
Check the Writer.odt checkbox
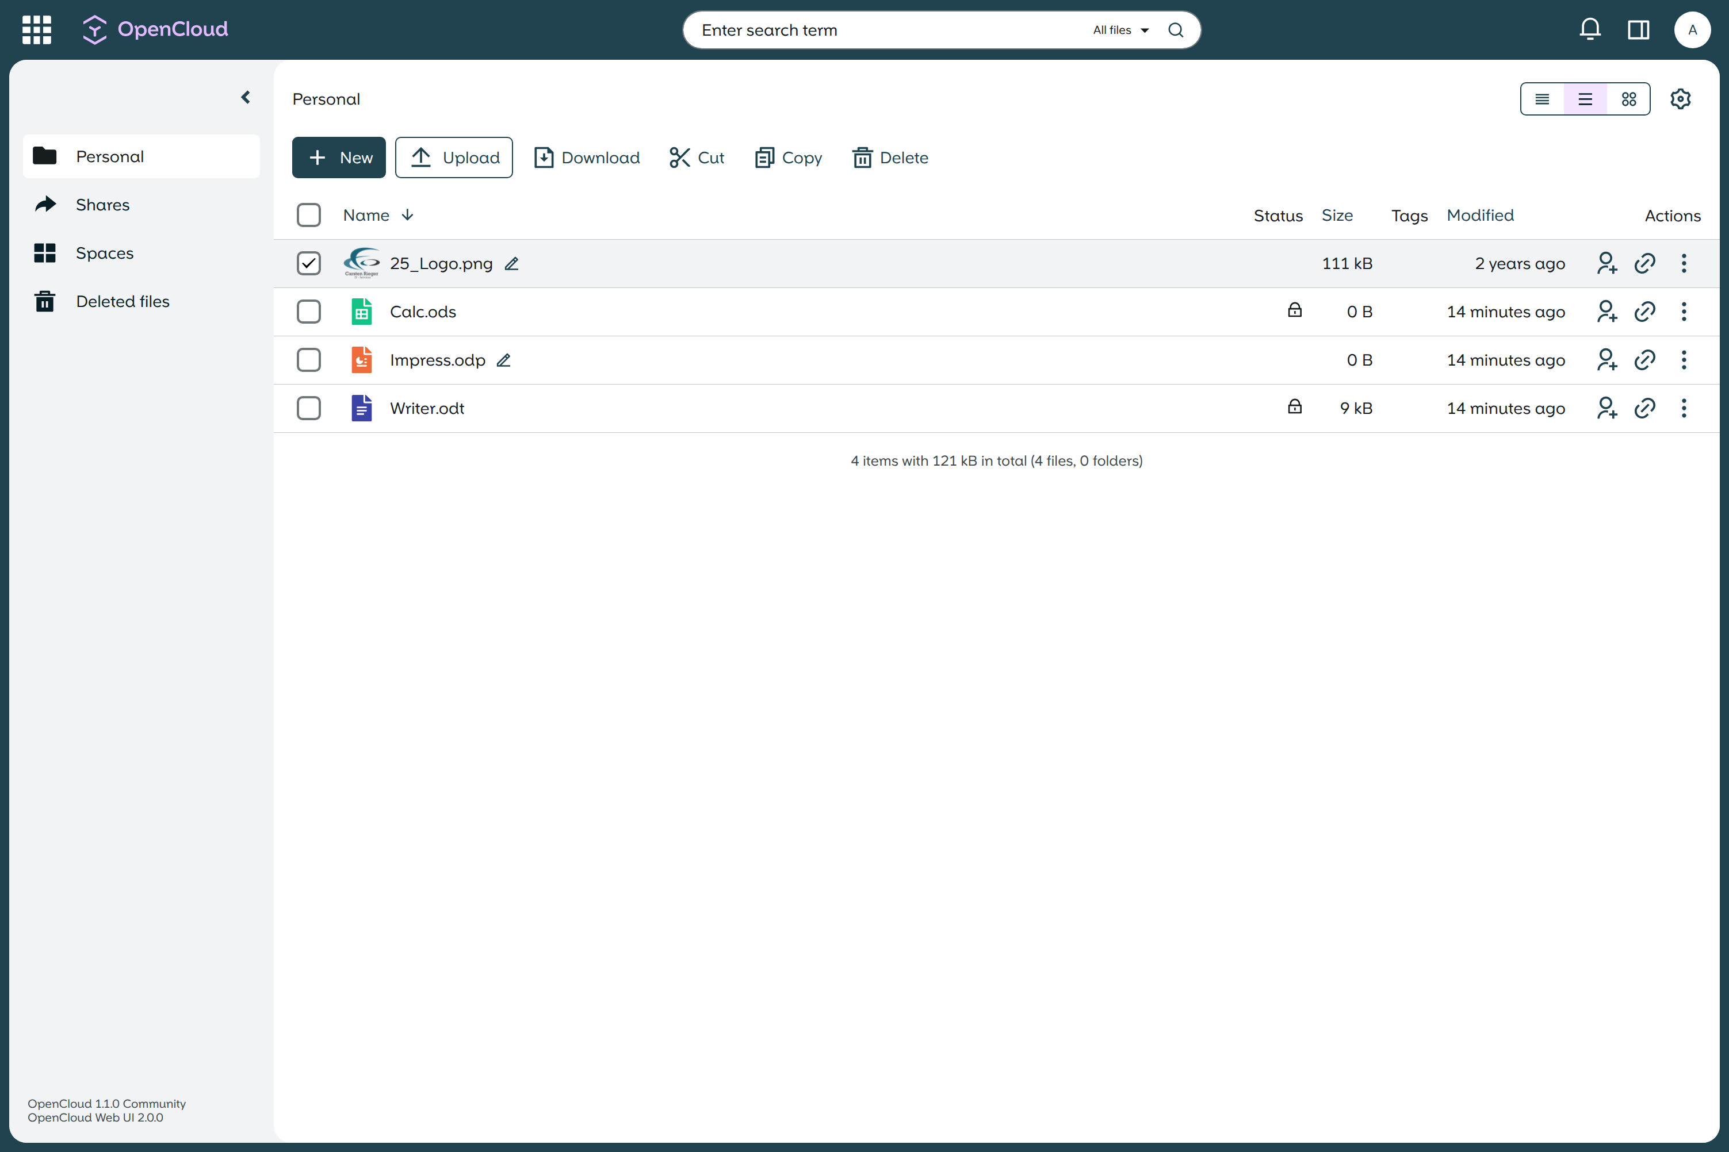click(x=309, y=408)
